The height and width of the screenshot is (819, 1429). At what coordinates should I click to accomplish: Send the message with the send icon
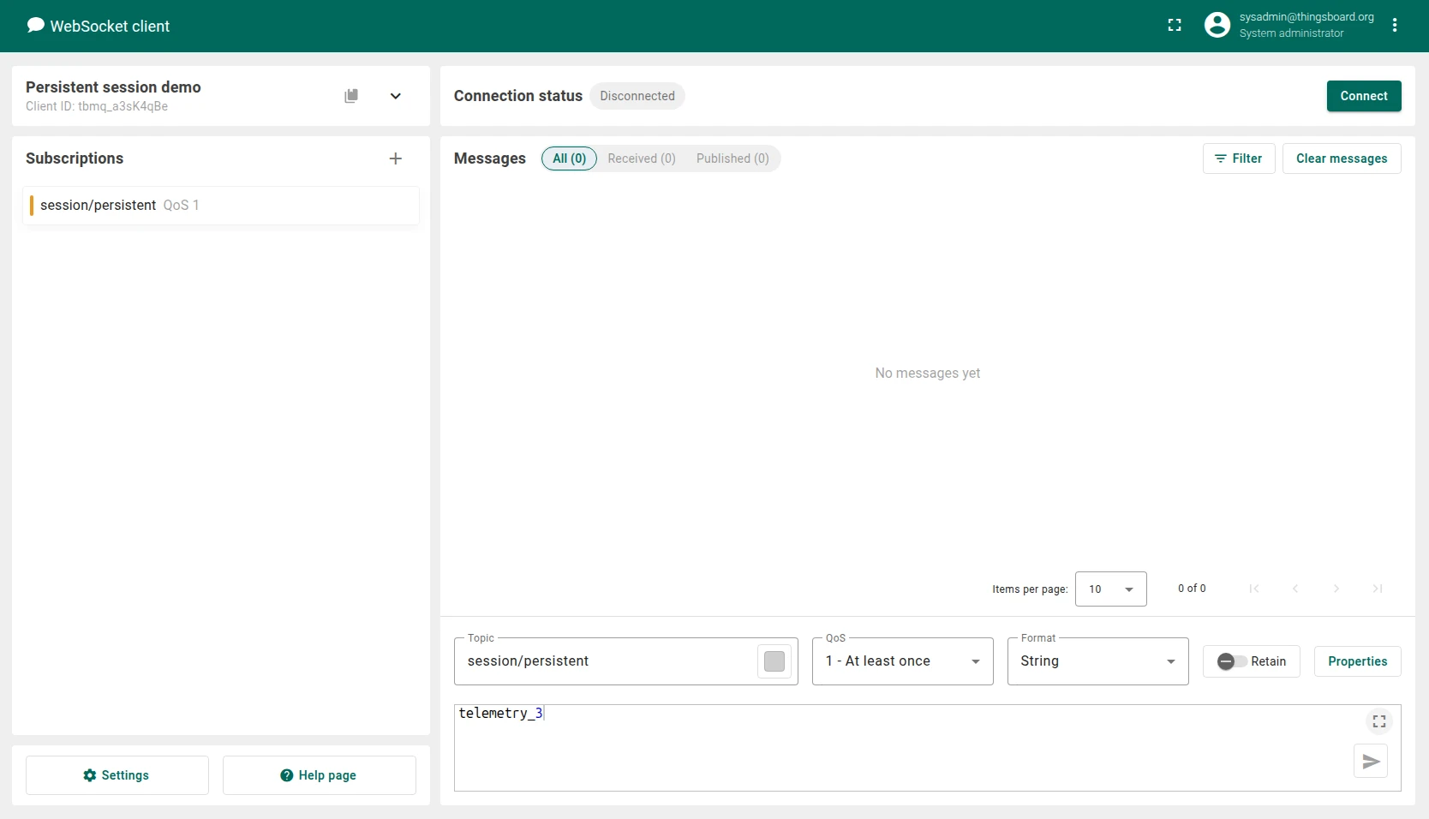click(1371, 762)
